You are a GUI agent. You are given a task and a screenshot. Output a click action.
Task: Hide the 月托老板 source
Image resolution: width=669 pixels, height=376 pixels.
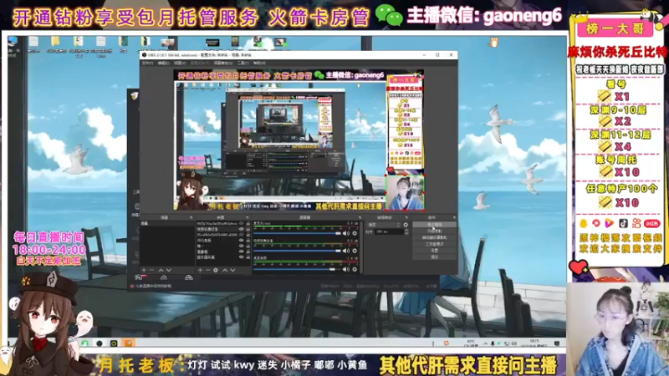pyautogui.click(x=242, y=241)
